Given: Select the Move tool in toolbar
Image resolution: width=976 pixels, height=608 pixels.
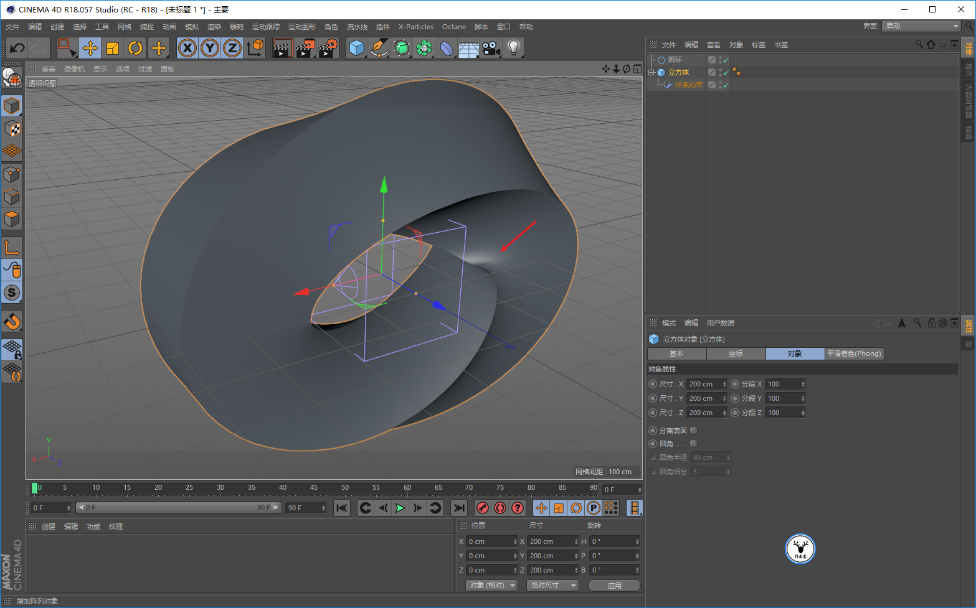Looking at the screenshot, I should [x=90, y=48].
